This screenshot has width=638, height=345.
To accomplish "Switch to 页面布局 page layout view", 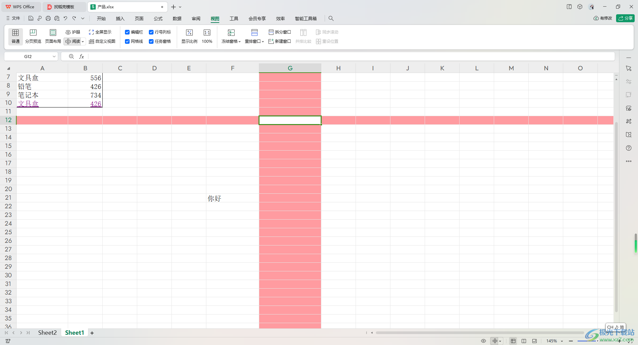I will pos(53,36).
